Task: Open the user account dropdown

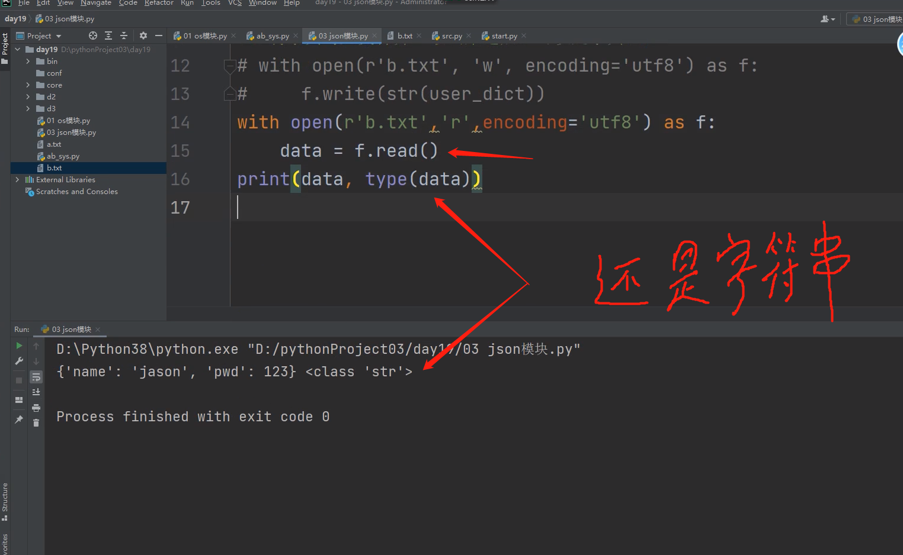Action: point(828,19)
